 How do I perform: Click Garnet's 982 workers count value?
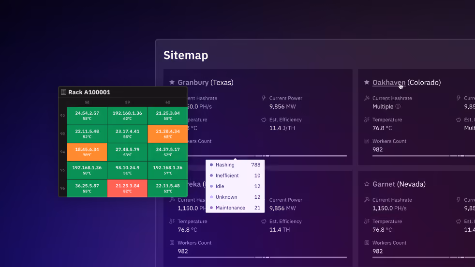point(377,251)
